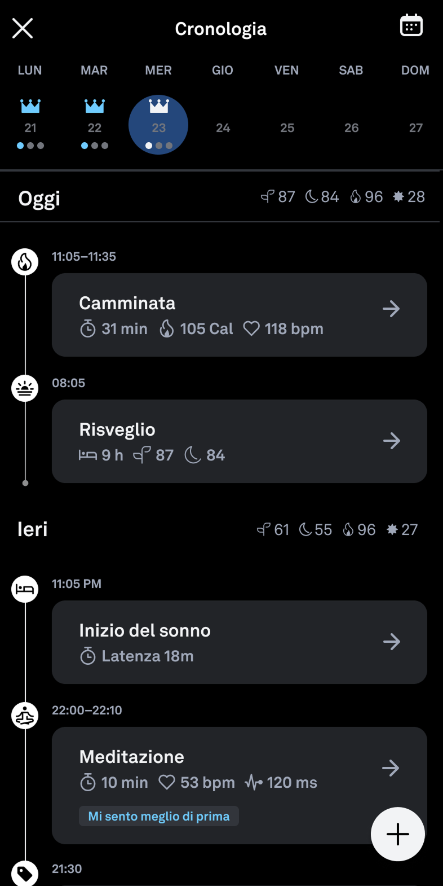Select Sunday 27 in week strip
This screenshot has width=443, height=886.
pyautogui.click(x=416, y=128)
